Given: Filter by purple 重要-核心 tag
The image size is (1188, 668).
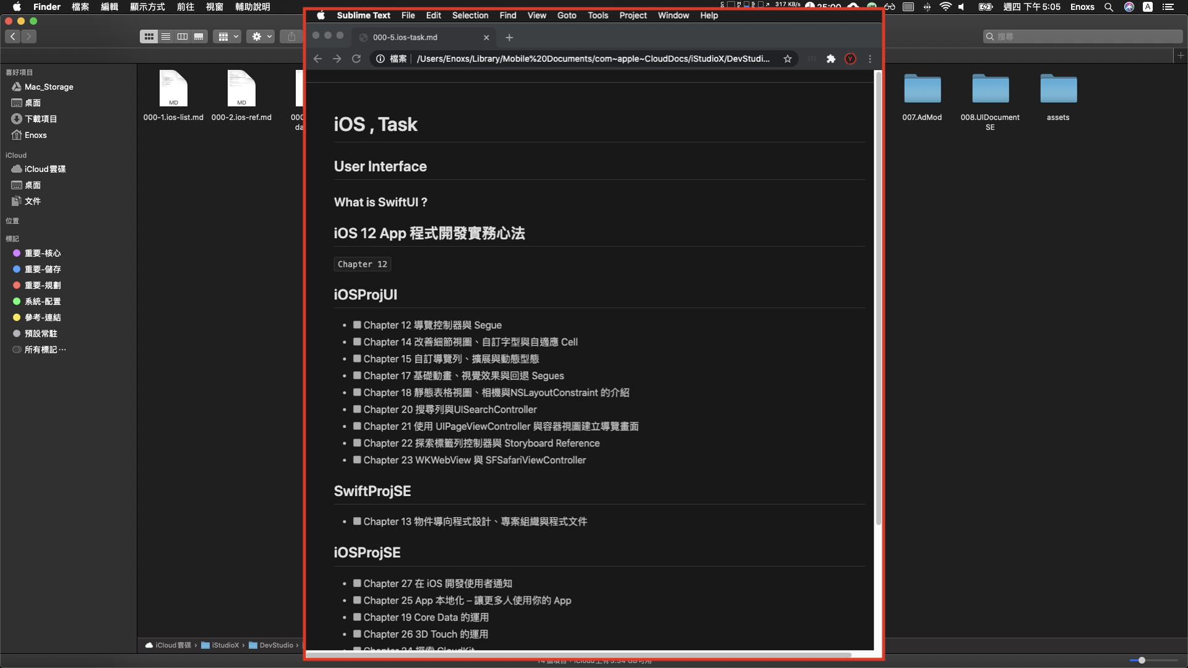Looking at the screenshot, I should tap(43, 253).
